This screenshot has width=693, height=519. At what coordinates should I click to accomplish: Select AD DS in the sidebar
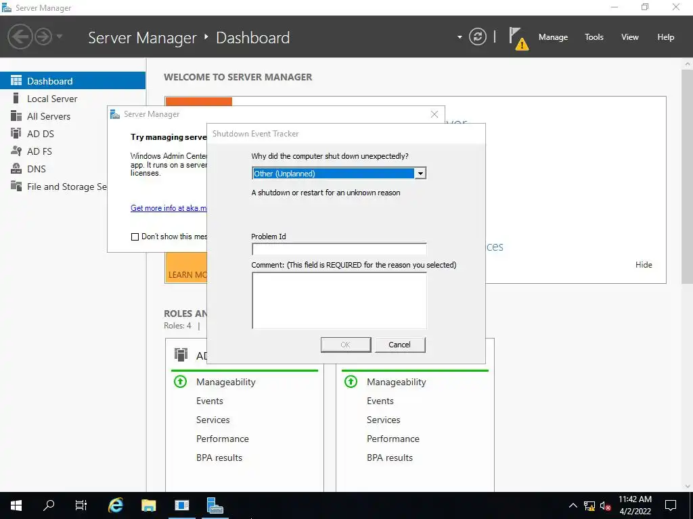coord(53,134)
